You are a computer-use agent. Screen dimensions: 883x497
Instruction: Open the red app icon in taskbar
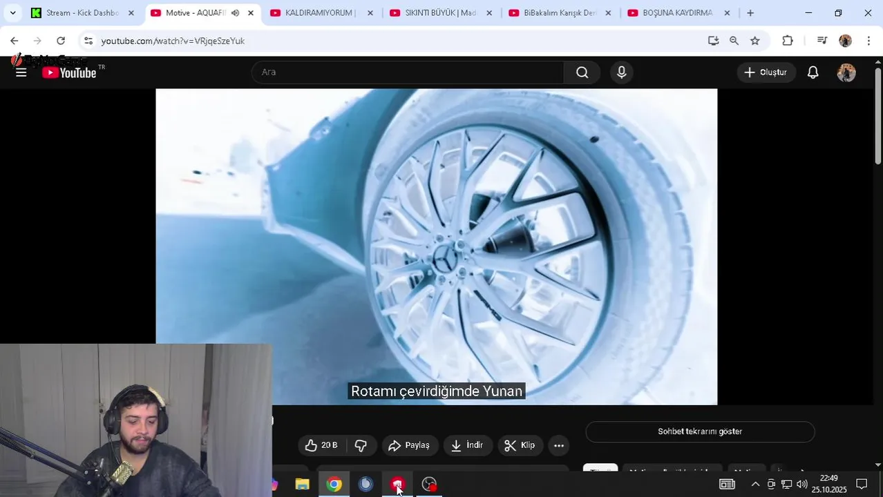click(x=397, y=485)
